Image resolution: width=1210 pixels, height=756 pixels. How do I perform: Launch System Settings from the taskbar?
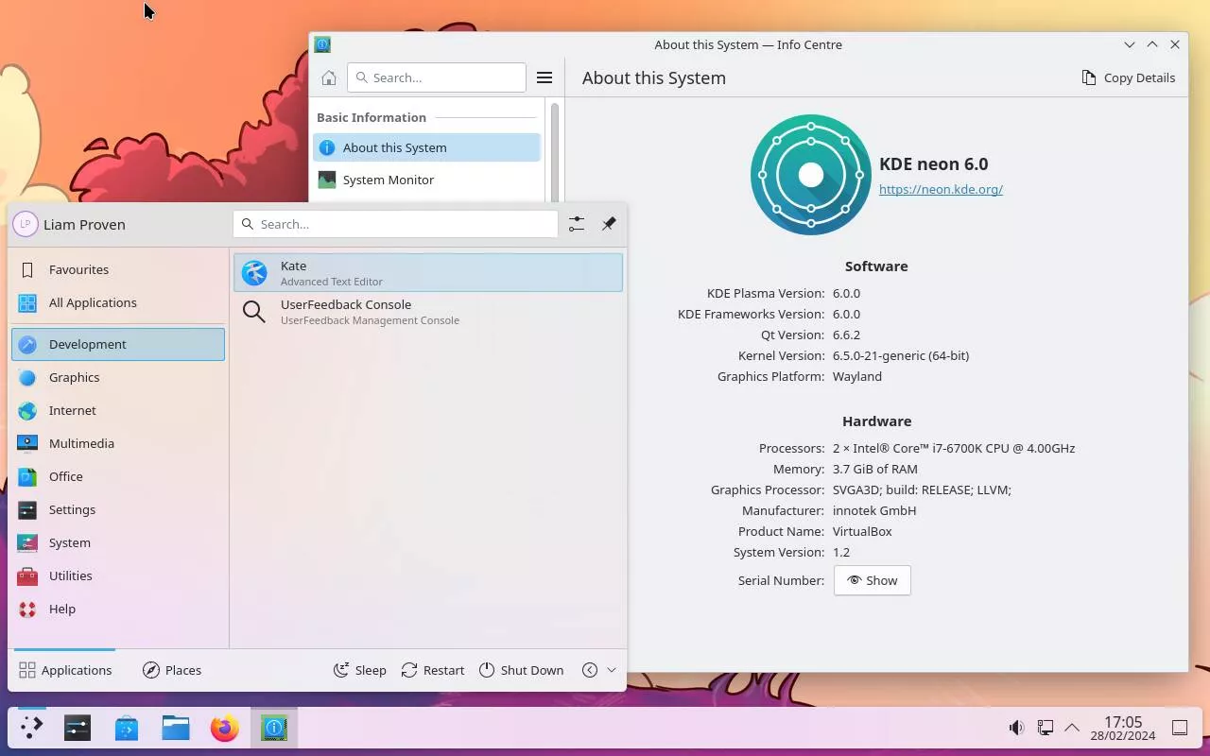click(78, 728)
